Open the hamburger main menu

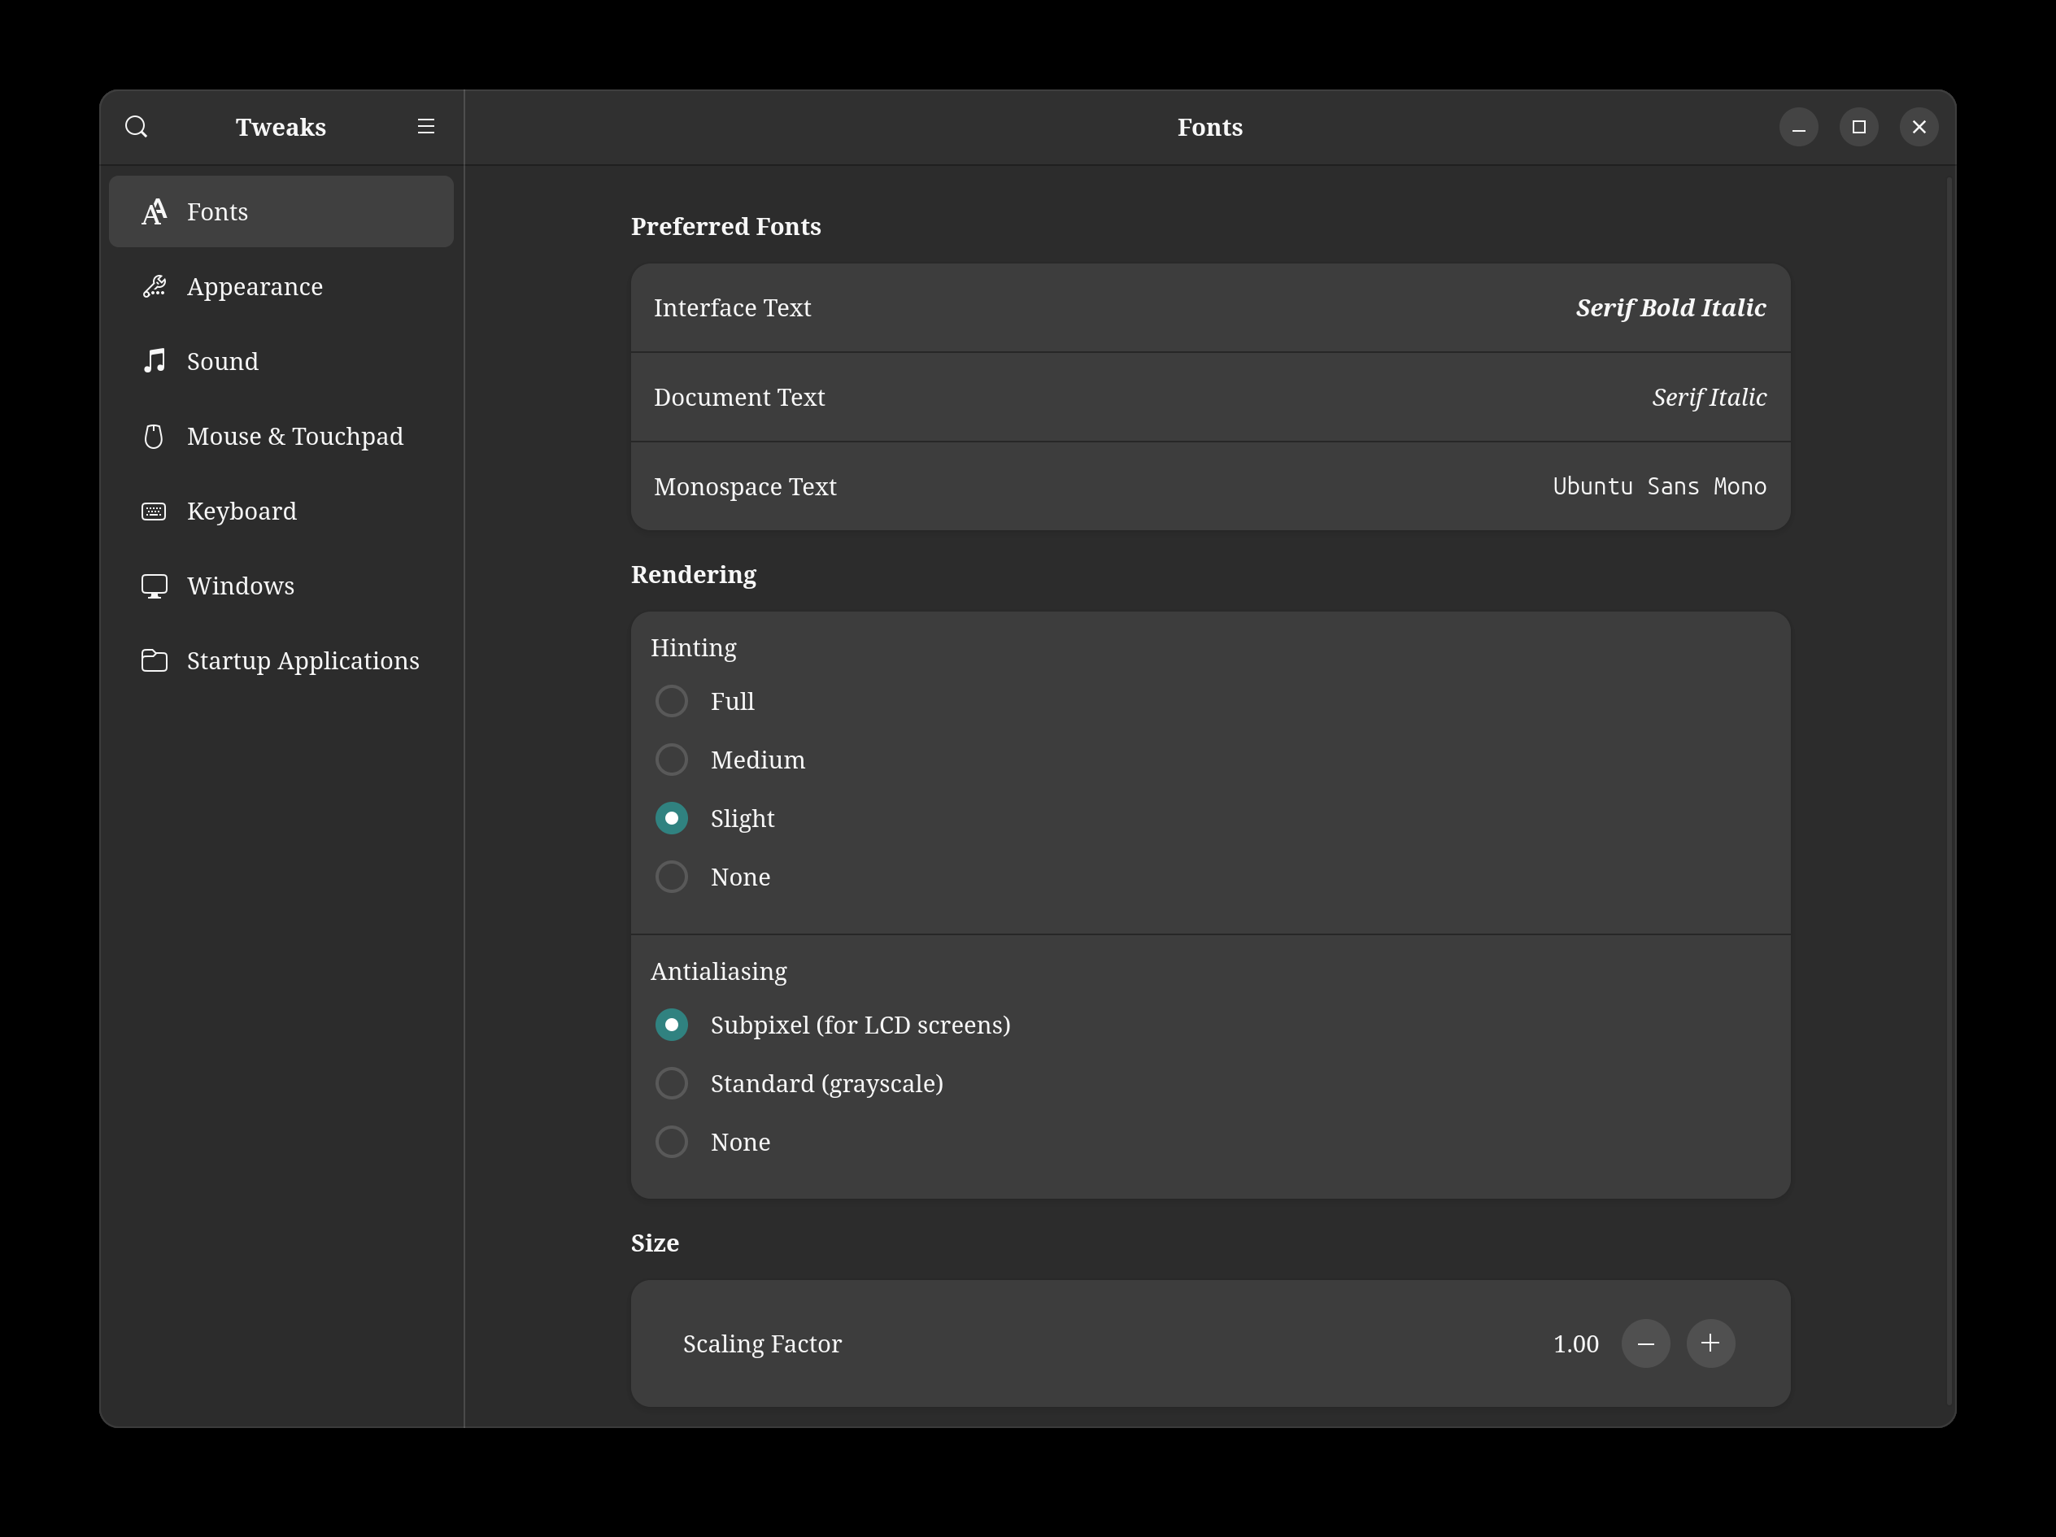(425, 126)
